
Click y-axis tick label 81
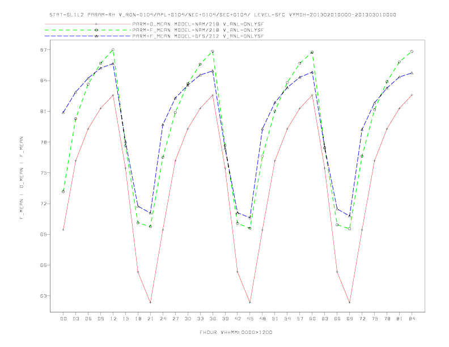tap(43, 111)
